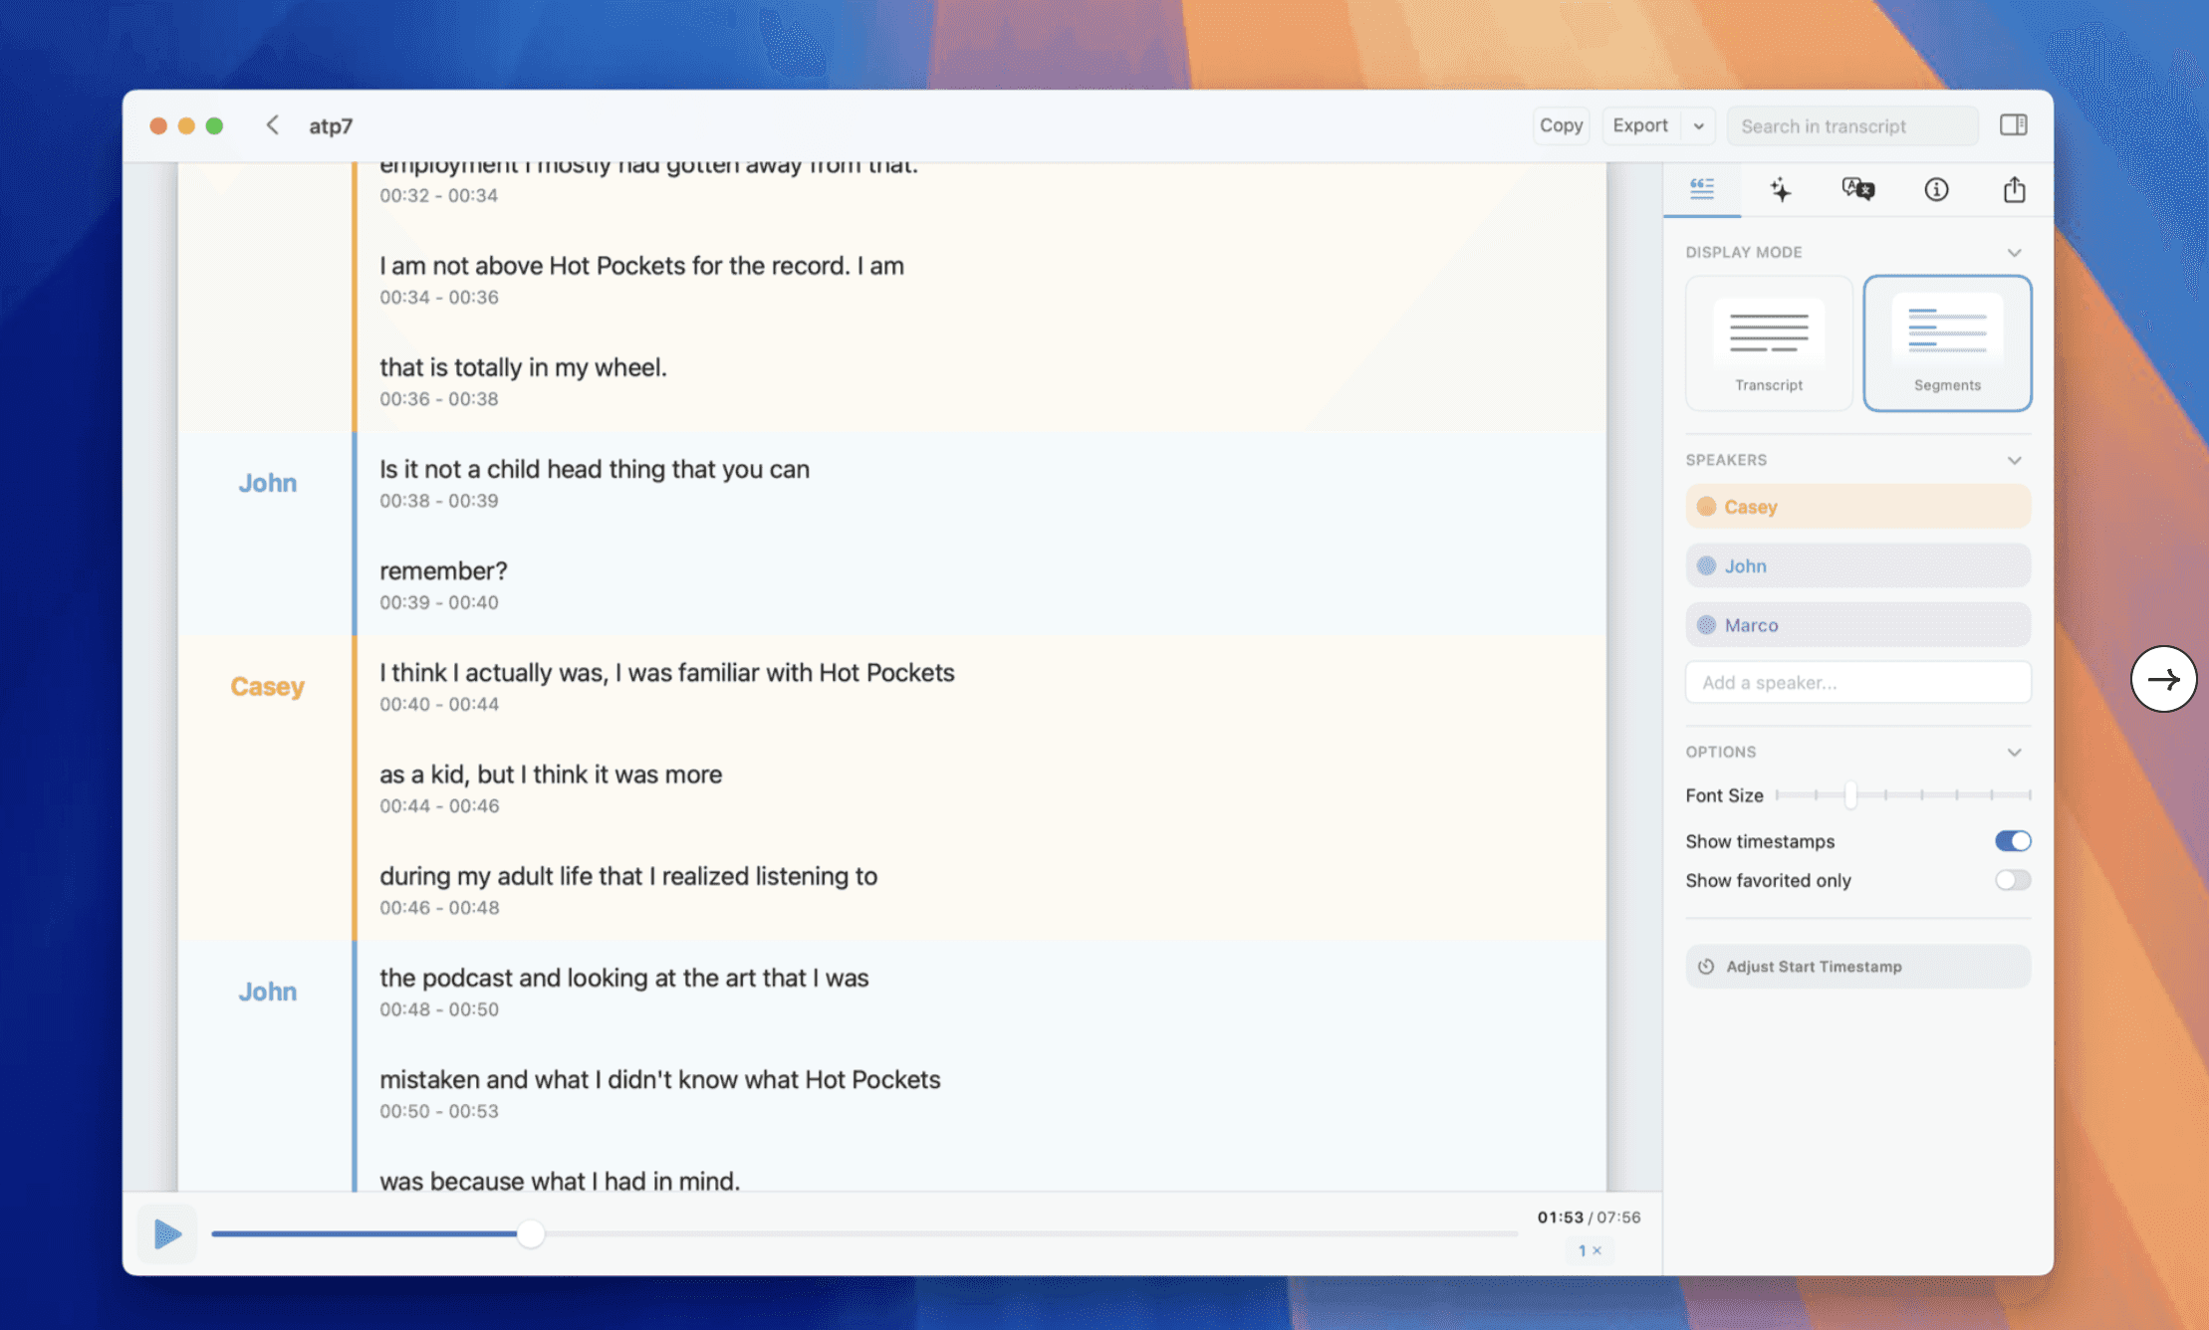Switch display mode to Transcript

click(1768, 343)
